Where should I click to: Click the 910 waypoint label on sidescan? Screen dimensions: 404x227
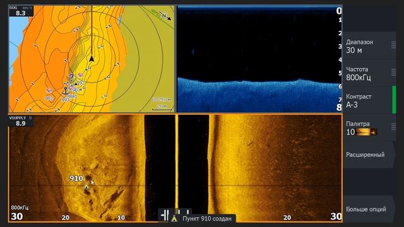[x=76, y=178]
